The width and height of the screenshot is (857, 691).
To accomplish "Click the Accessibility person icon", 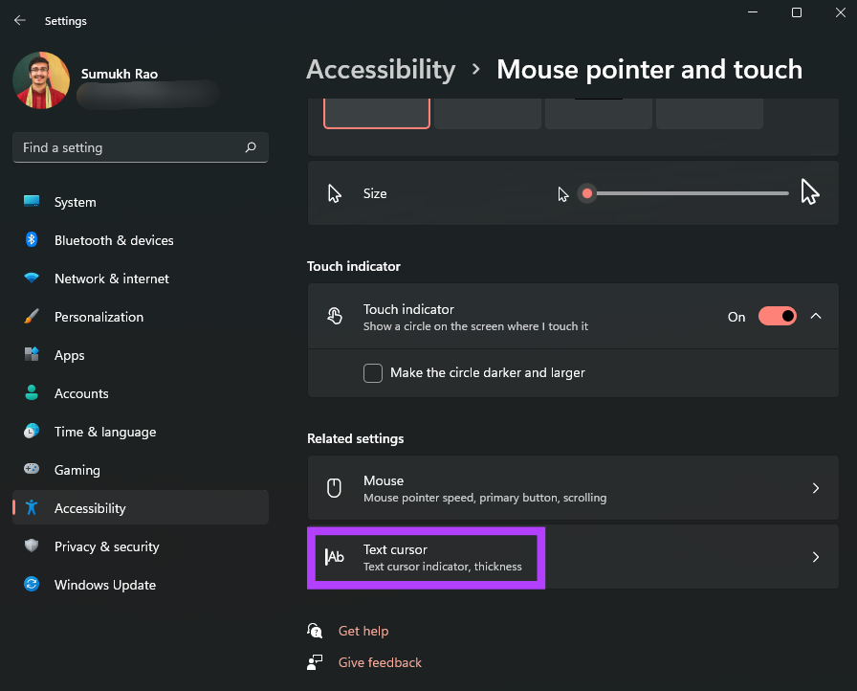I will tap(30, 508).
